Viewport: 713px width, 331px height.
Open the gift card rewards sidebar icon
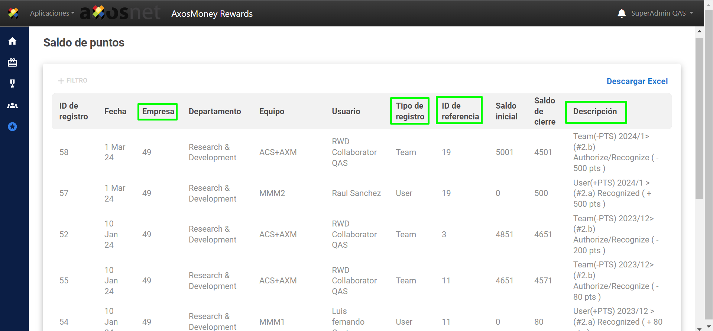[x=12, y=62]
